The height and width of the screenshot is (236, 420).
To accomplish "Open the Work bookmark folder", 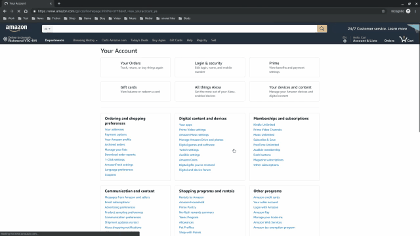I will click(9, 18).
